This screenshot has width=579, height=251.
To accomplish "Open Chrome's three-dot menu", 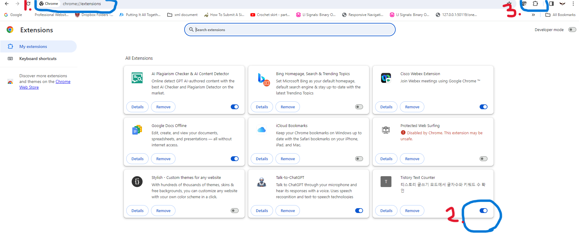I will pos(573,4).
